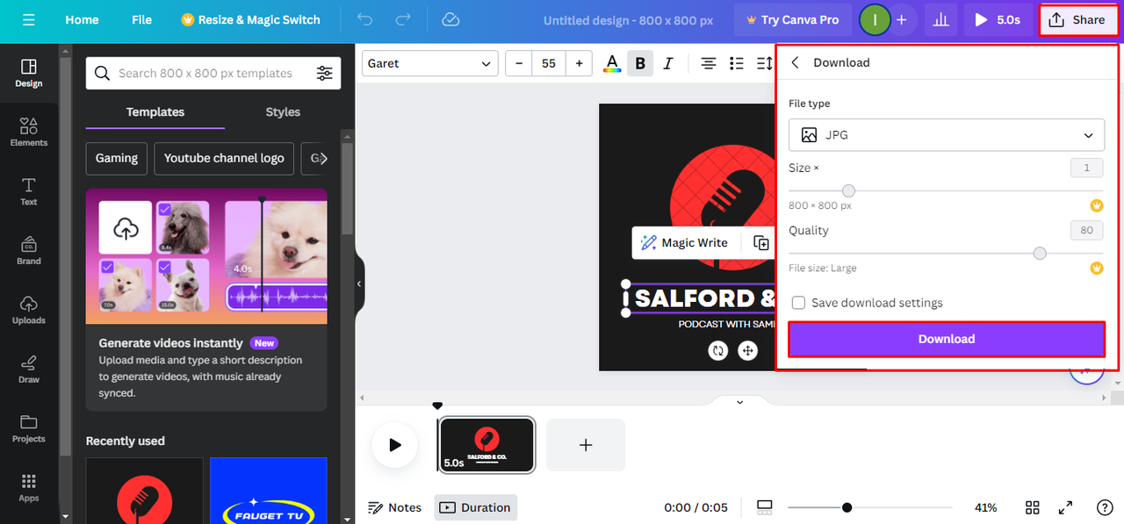Open the Brand kit sidebar icon

click(29, 250)
